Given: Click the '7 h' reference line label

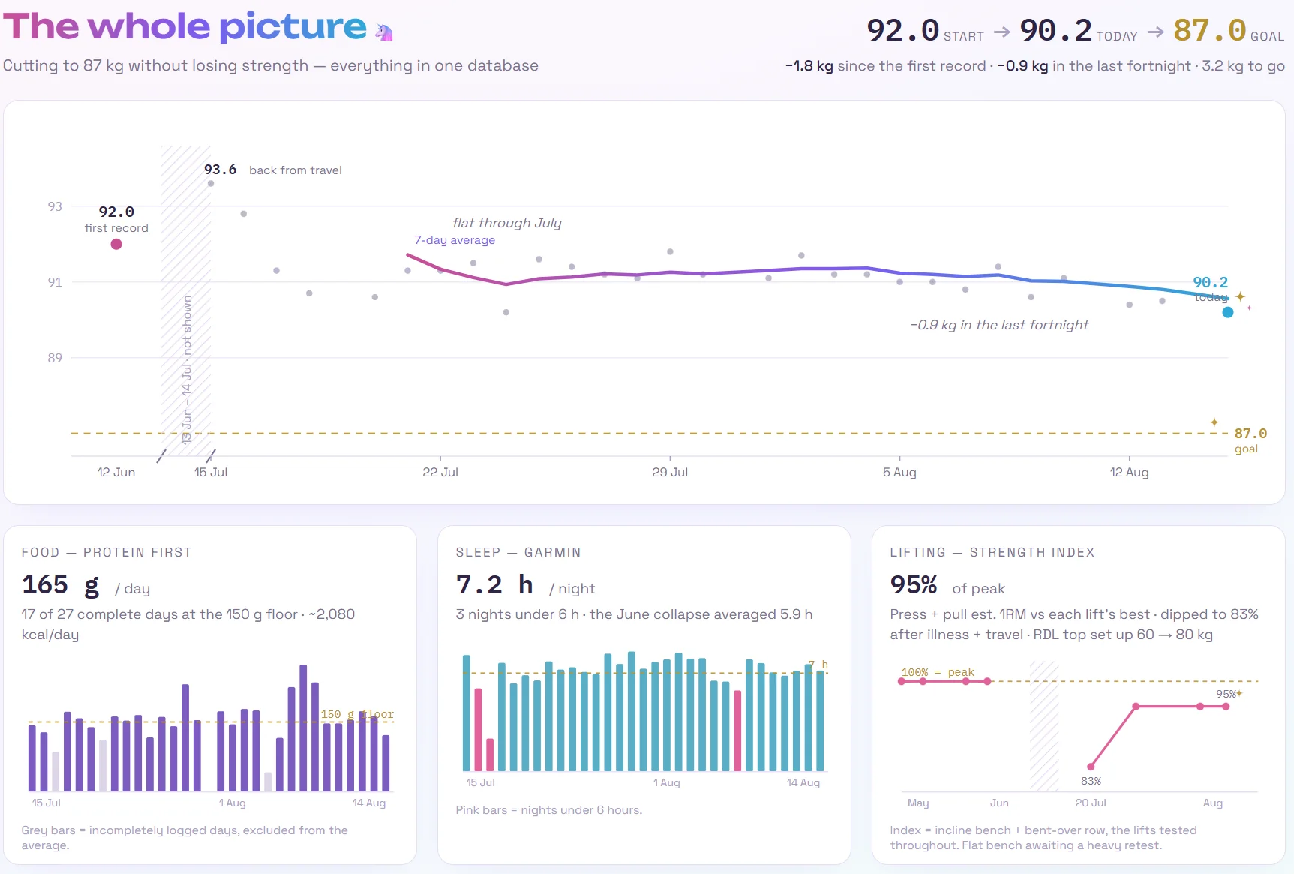Looking at the screenshot, I should click(818, 665).
